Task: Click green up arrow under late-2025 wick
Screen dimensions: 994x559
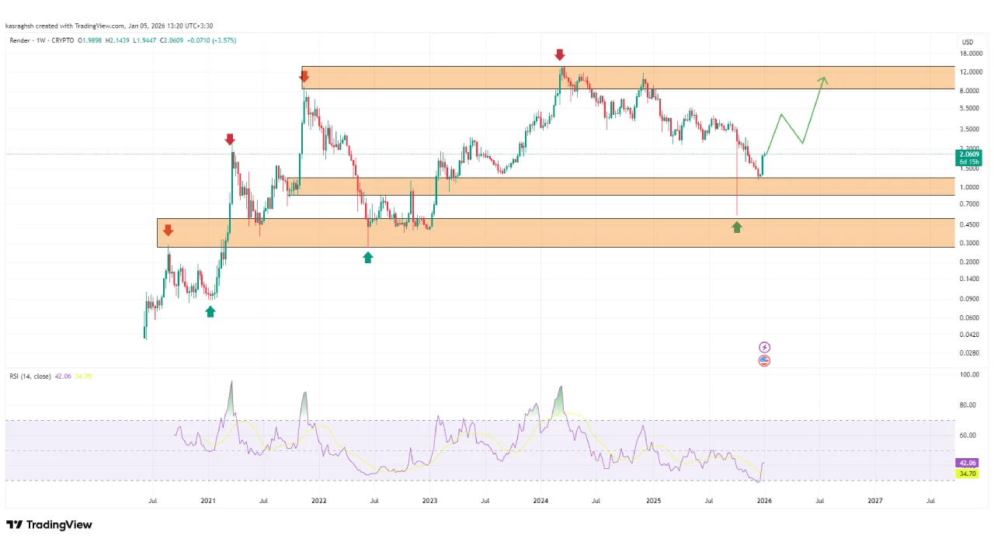Action: (737, 227)
